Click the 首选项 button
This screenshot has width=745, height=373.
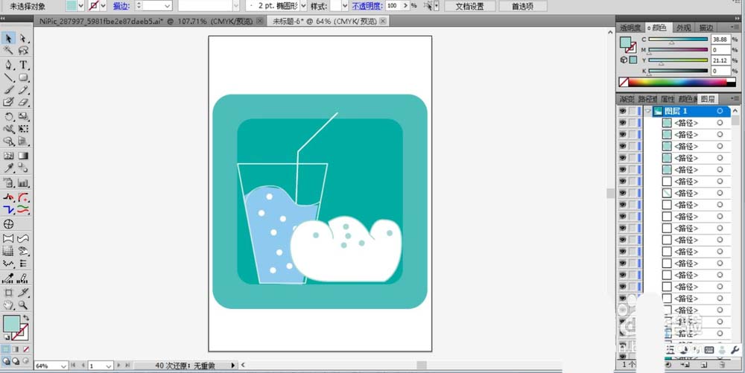pyautogui.click(x=522, y=6)
